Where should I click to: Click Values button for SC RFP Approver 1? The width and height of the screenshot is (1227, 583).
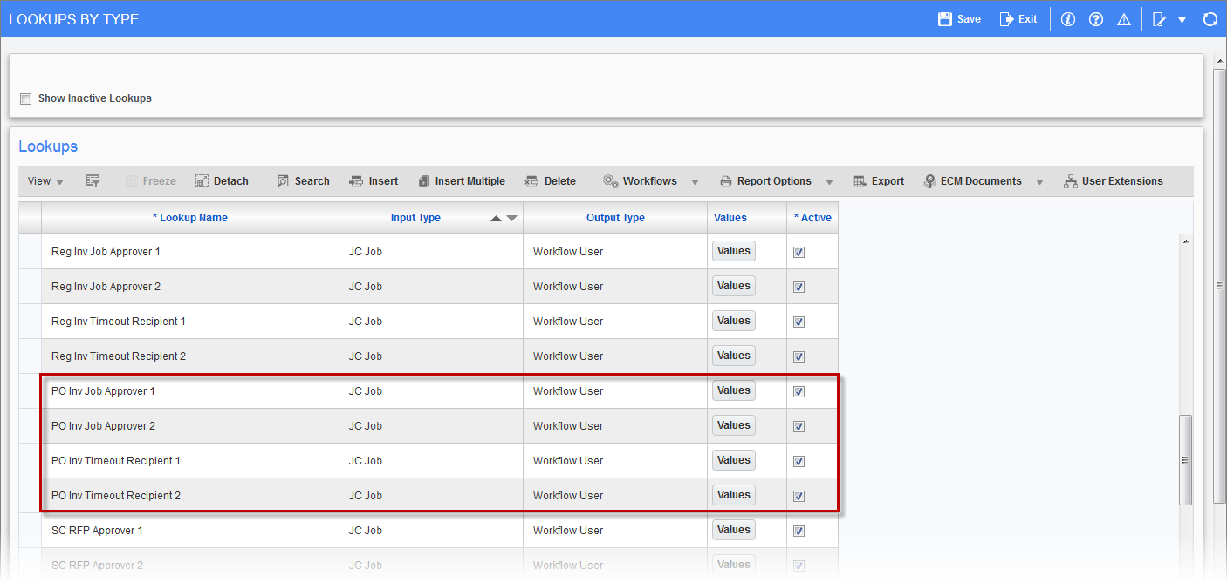tap(733, 530)
